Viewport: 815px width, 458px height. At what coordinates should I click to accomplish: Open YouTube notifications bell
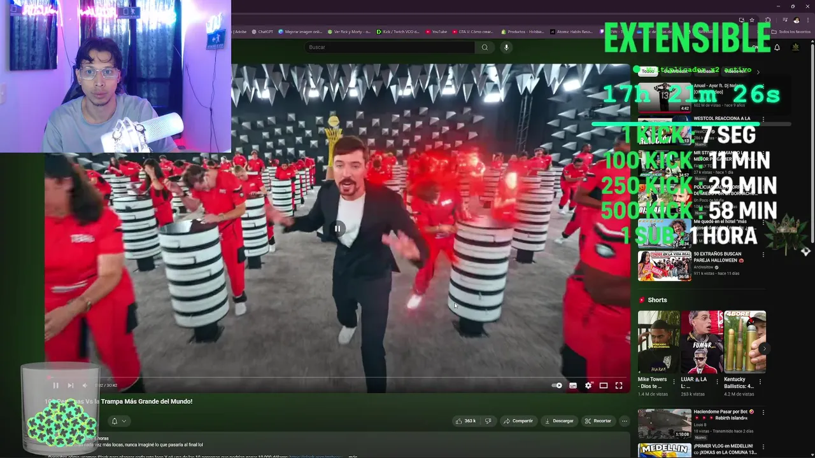pyautogui.click(x=777, y=47)
